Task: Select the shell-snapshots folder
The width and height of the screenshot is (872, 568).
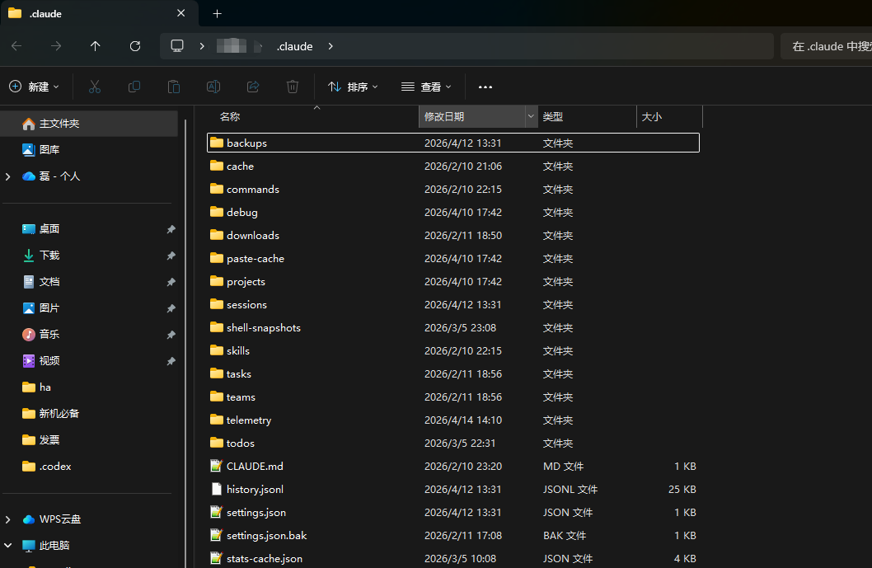Action: tap(453, 327)
